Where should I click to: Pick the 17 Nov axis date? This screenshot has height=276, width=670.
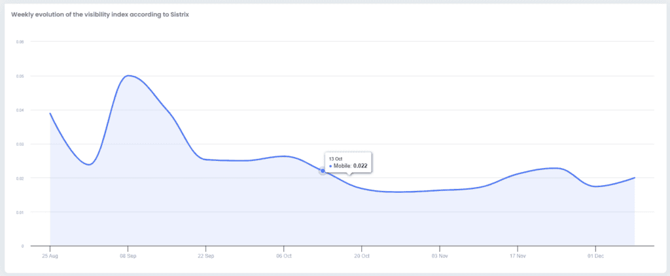pyautogui.click(x=518, y=256)
